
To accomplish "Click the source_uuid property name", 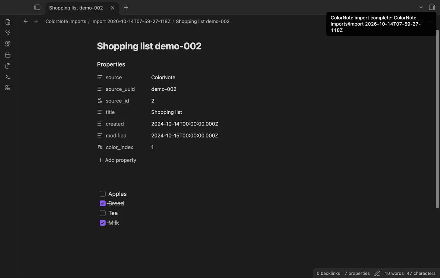I will tap(120, 89).
